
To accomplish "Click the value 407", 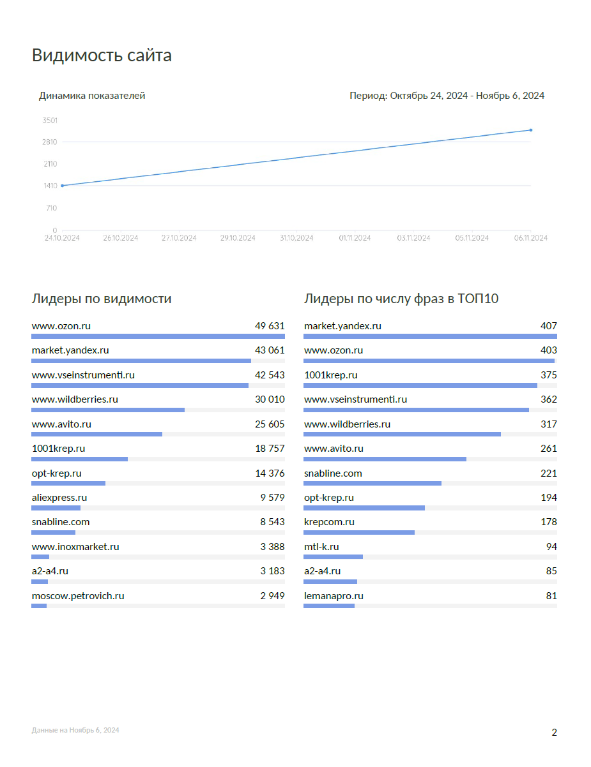I will 549,325.
